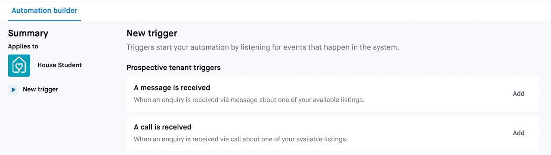Viewport: 551px width, 155px height.
Task: Select the call received trigger card
Action: [333, 133]
